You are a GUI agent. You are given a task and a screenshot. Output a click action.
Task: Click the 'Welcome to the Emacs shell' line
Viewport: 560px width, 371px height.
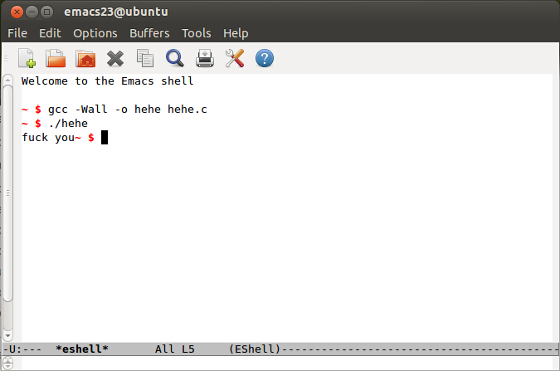coord(108,81)
